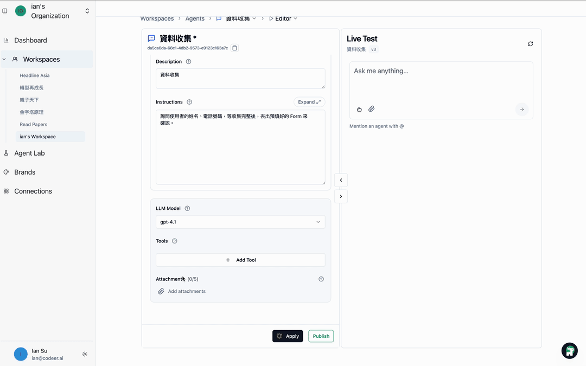Click the Tools help question icon
586x366 pixels.
(x=174, y=241)
